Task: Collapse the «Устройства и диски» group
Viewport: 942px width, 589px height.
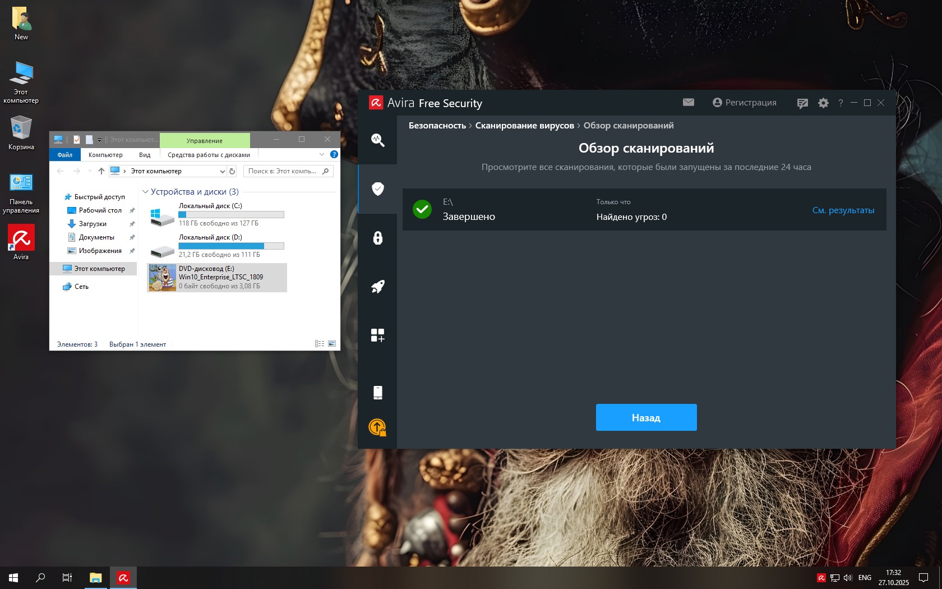Action: pos(145,192)
